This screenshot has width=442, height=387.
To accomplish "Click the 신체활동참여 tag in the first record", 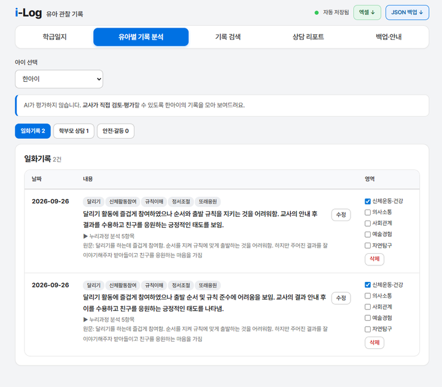I will tap(123, 201).
